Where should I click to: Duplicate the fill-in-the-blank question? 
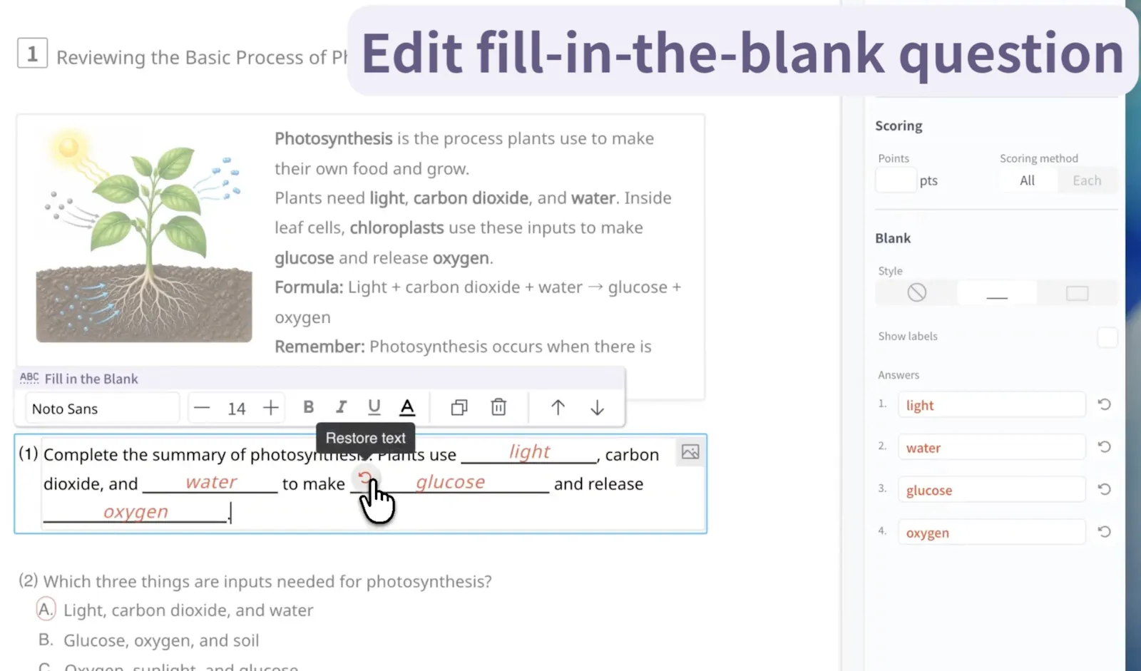coord(459,408)
